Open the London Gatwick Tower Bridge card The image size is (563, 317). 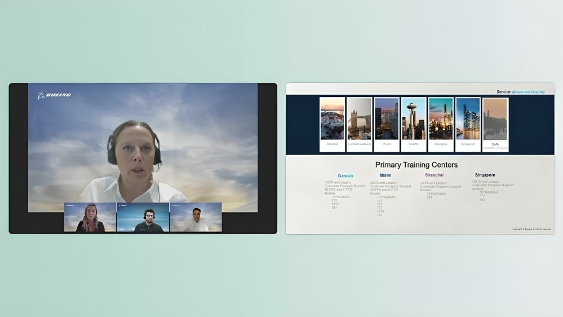(x=359, y=124)
